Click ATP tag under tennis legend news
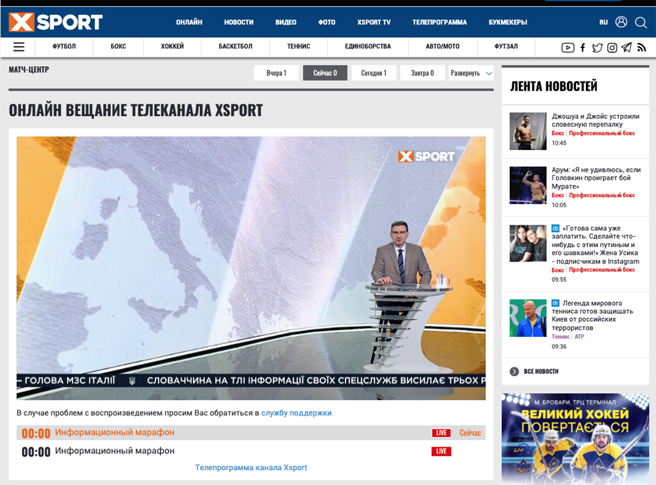Viewport: 656px width, 485px height. (x=579, y=337)
